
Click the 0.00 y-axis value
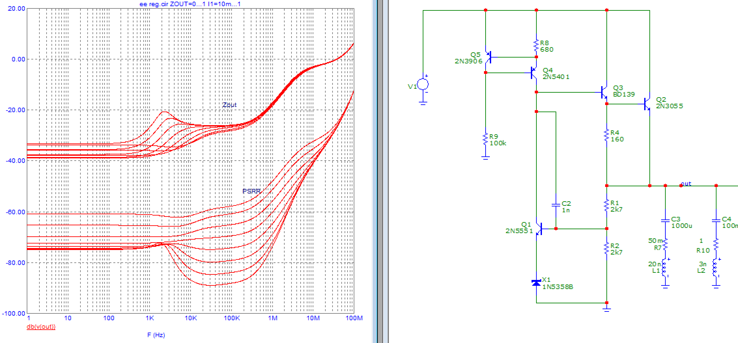coord(18,59)
